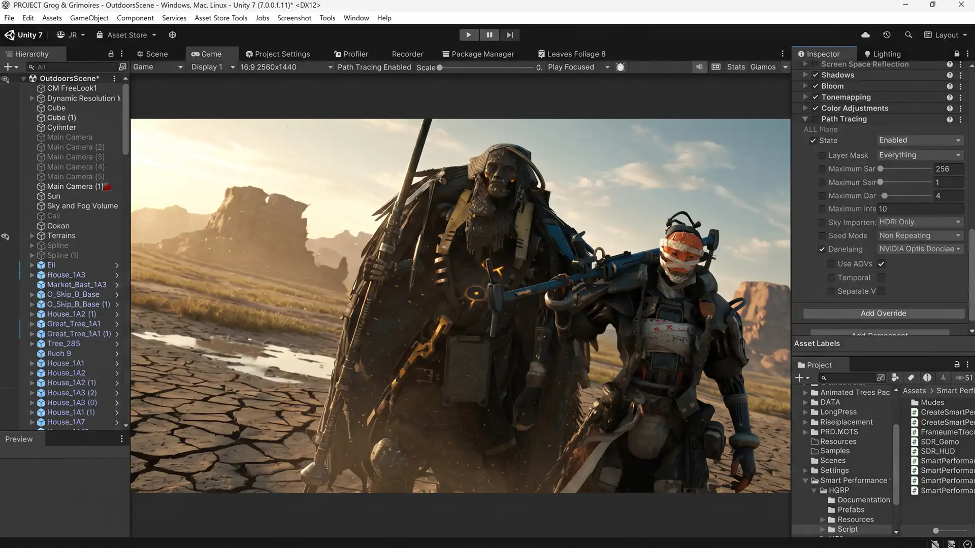
Task: Click the Maximum Intensity value field
Action: tap(920, 209)
